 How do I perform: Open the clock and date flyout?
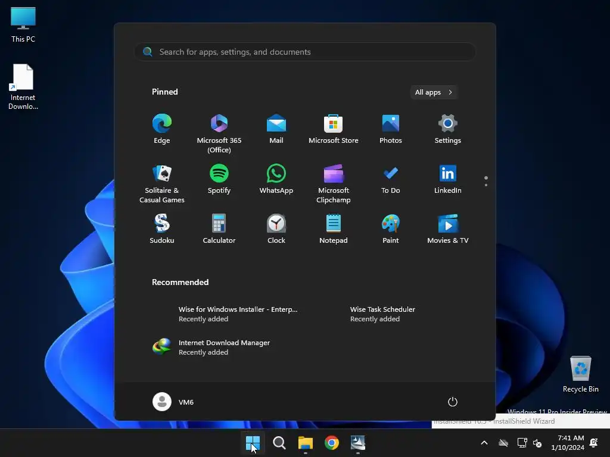click(568, 443)
